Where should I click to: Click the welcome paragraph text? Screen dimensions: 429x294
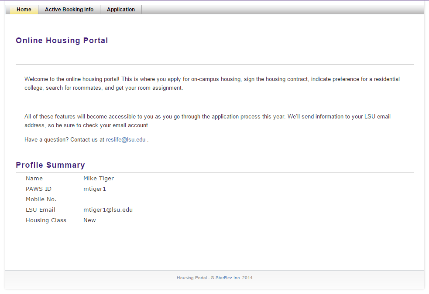tap(212, 84)
